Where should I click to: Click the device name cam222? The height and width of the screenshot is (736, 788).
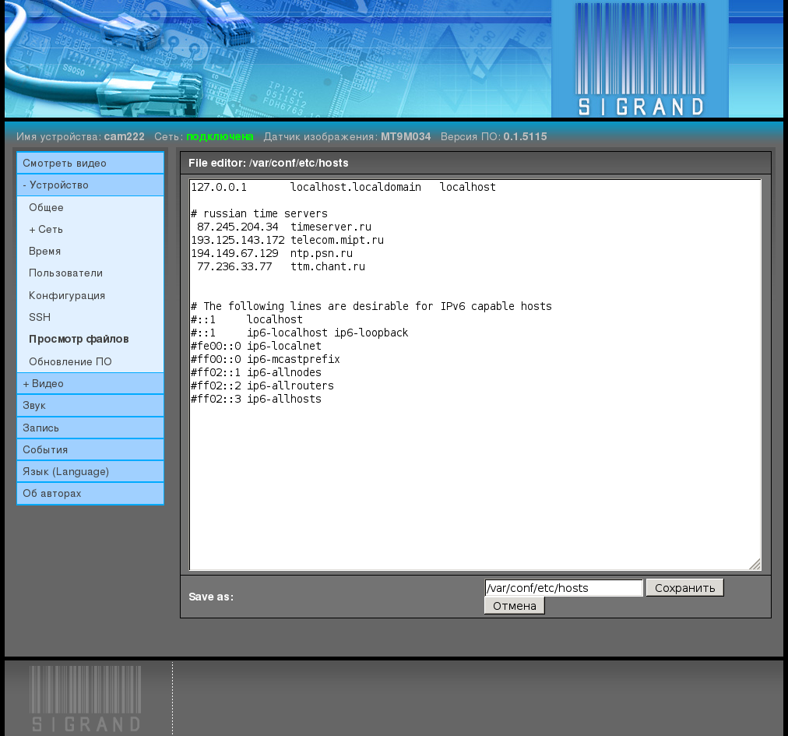coord(124,136)
